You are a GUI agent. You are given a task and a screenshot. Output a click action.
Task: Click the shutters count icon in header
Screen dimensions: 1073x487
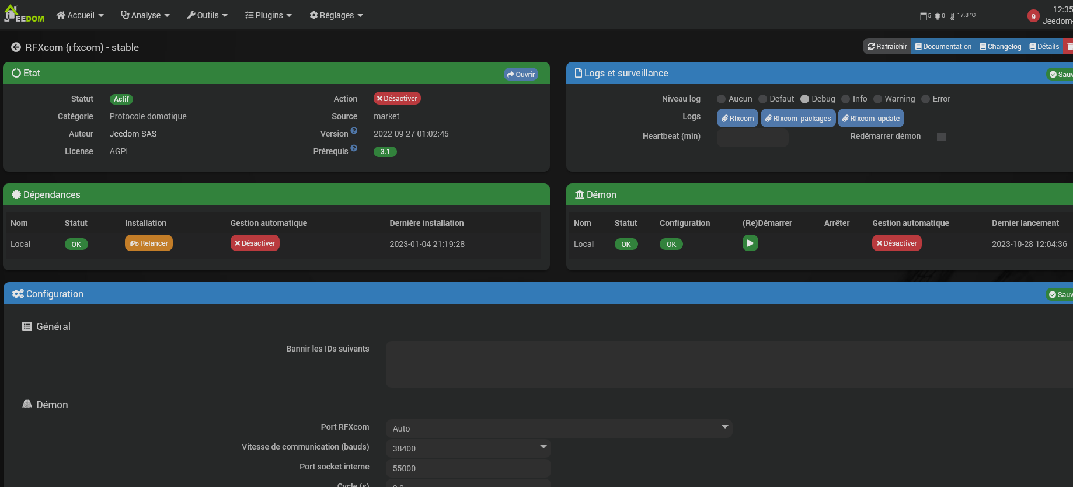924,16
